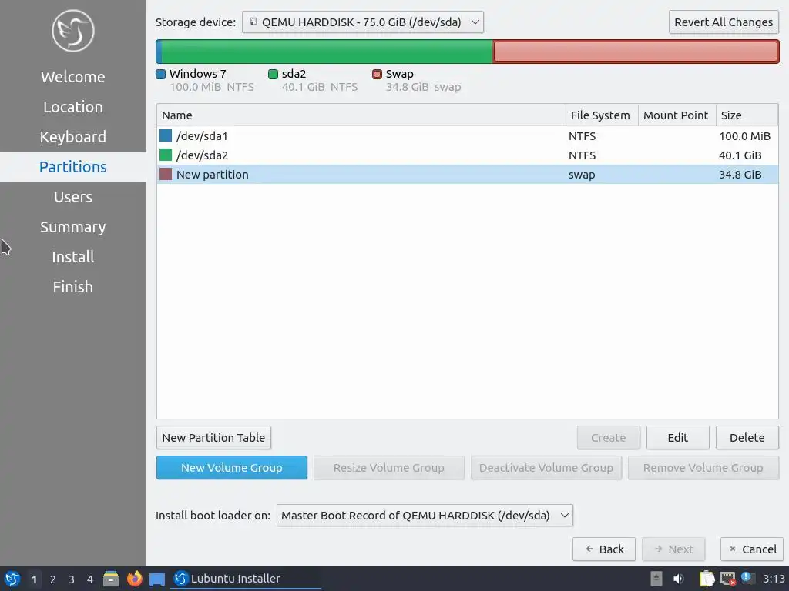Click the volume speaker tray icon
The width and height of the screenshot is (789, 591).
point(679,579)
